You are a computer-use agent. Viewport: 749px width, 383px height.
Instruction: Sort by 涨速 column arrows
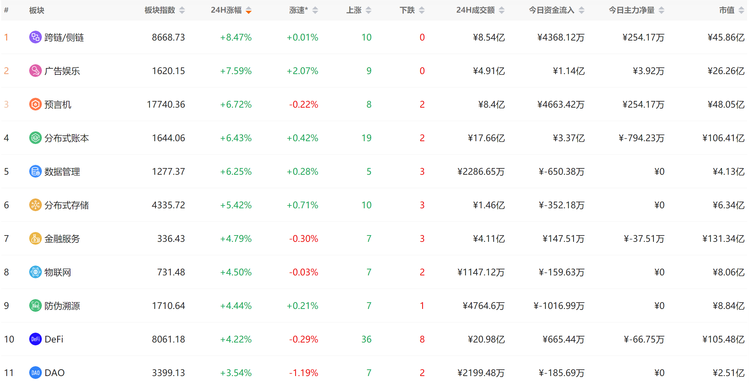315,10
